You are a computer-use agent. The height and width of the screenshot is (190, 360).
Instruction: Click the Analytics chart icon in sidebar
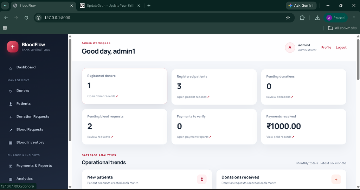pyautogui.click(x=11, y=179)
